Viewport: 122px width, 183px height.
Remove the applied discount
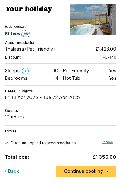[x=107, y=142]
